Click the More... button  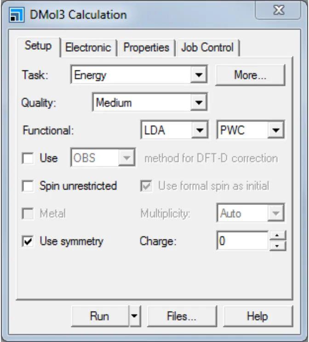(250, 75)
